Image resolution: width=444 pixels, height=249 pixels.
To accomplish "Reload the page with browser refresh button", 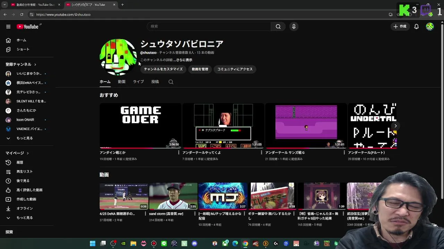I will click(22, 15).
